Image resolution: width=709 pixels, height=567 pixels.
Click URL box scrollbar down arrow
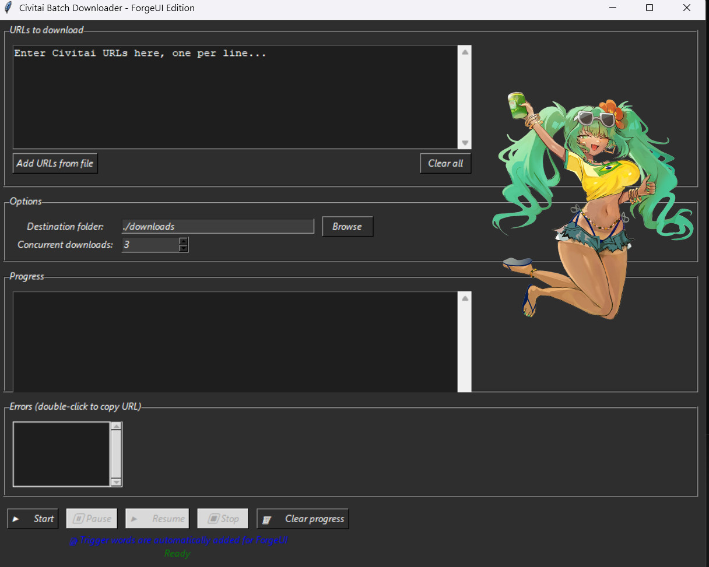(x=465, y=143)
